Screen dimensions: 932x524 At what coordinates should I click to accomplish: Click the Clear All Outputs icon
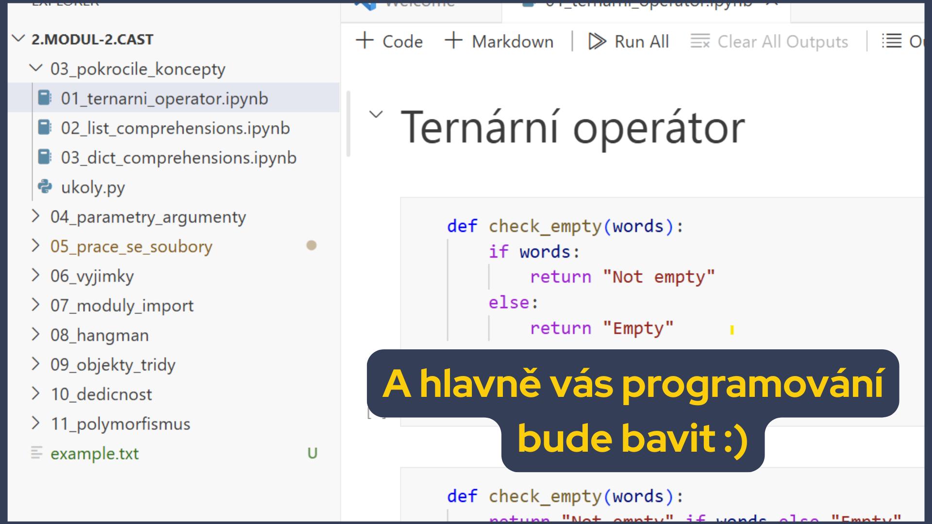point(700,41)
